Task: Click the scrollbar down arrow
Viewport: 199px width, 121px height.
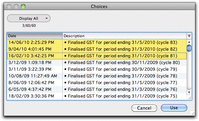Action: click(189, 93)
